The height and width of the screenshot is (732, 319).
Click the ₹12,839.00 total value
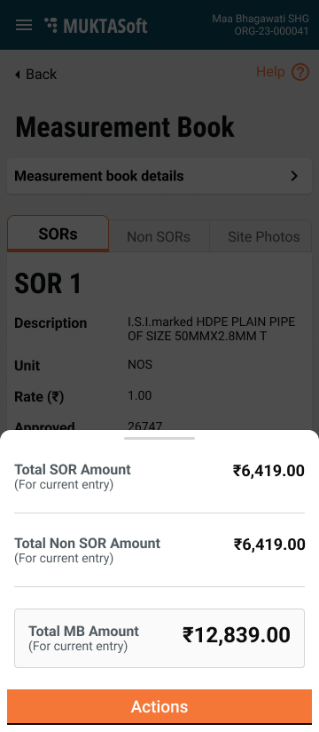237,635
